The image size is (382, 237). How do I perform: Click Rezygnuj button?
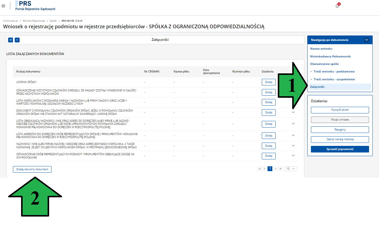pos(340,130)
